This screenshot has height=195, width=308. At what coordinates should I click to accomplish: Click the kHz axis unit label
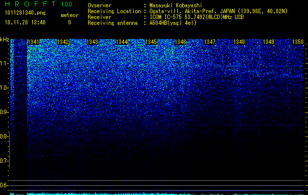click(x=4, y=39)
